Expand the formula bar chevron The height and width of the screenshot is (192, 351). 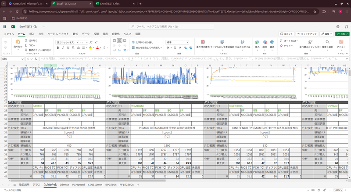[x=347, y=59]
